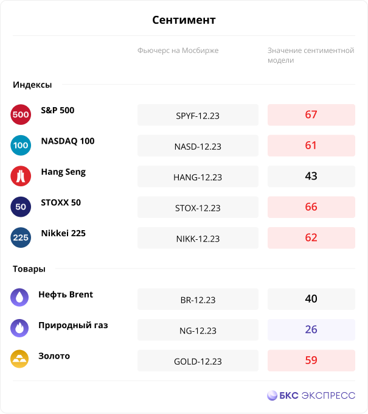The height and width of the screenshot is (414, 368).
Task: Click the Фьючерс на Мосбирже column header
Action: click(178, 51)
